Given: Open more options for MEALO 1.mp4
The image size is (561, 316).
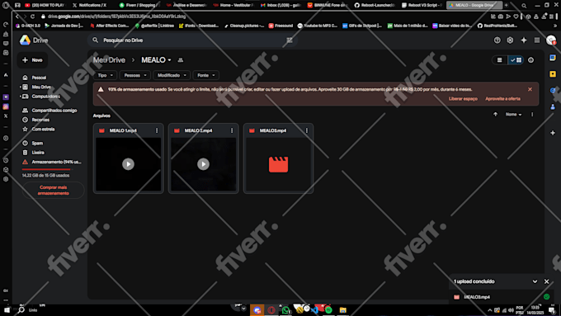Looking at the screenshot, I should [x=157, y=130].
